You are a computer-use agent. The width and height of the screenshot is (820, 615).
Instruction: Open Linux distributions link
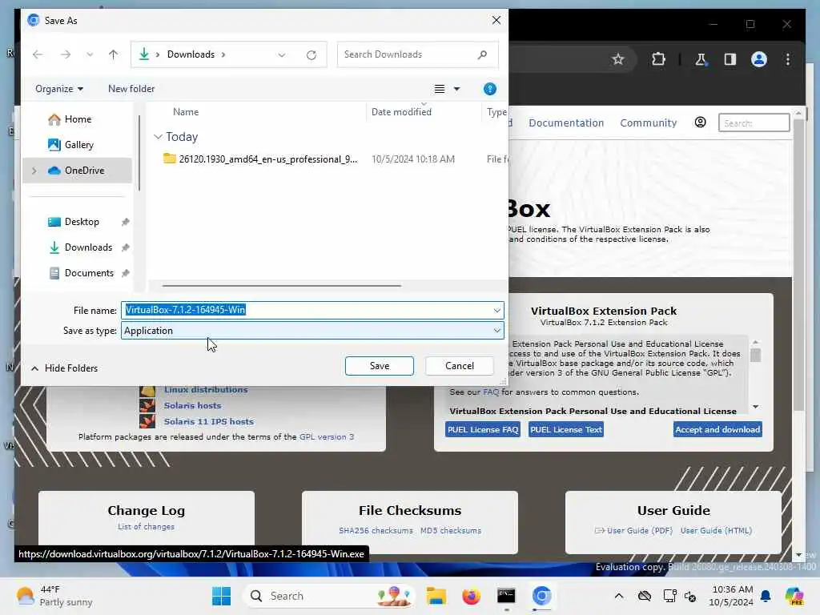[x=206, y=390]
